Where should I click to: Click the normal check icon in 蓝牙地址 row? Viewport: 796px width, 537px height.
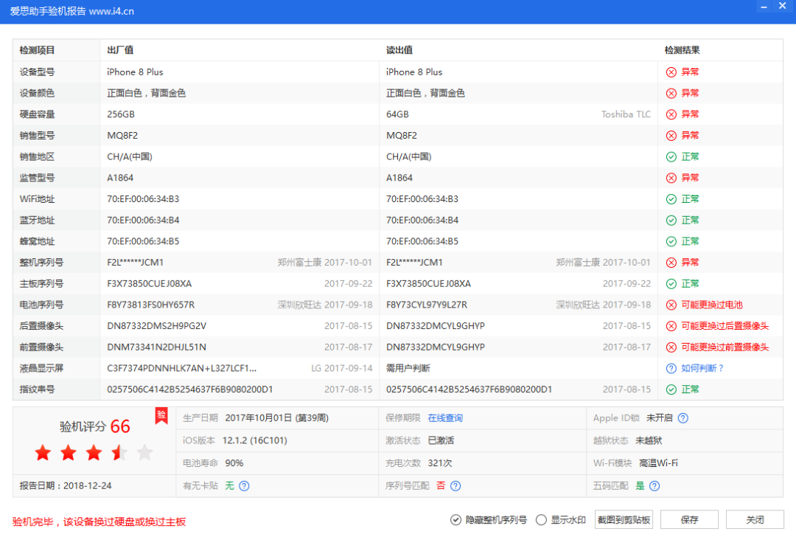click(671, 221)
